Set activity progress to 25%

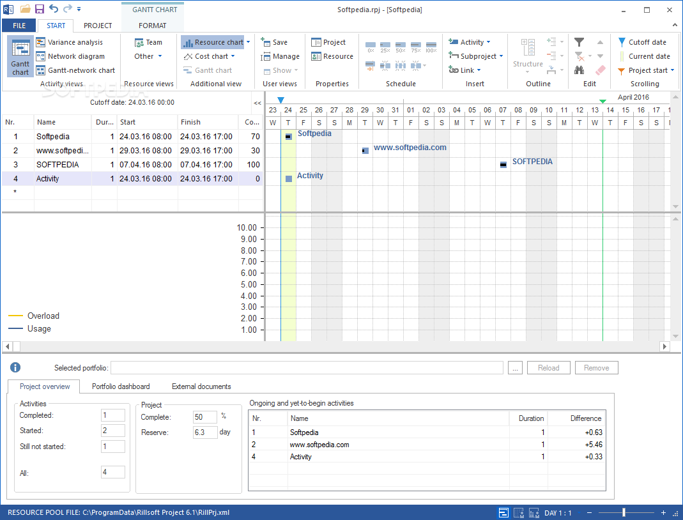[x=385, y=47]
